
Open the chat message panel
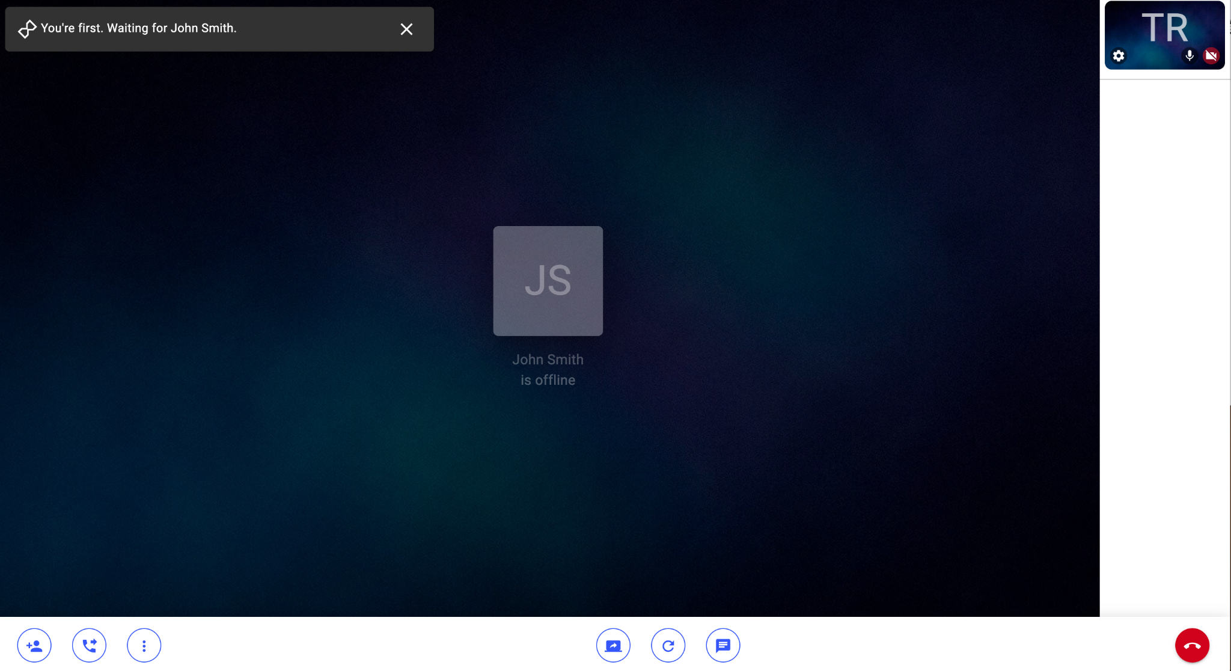(723, 646)
